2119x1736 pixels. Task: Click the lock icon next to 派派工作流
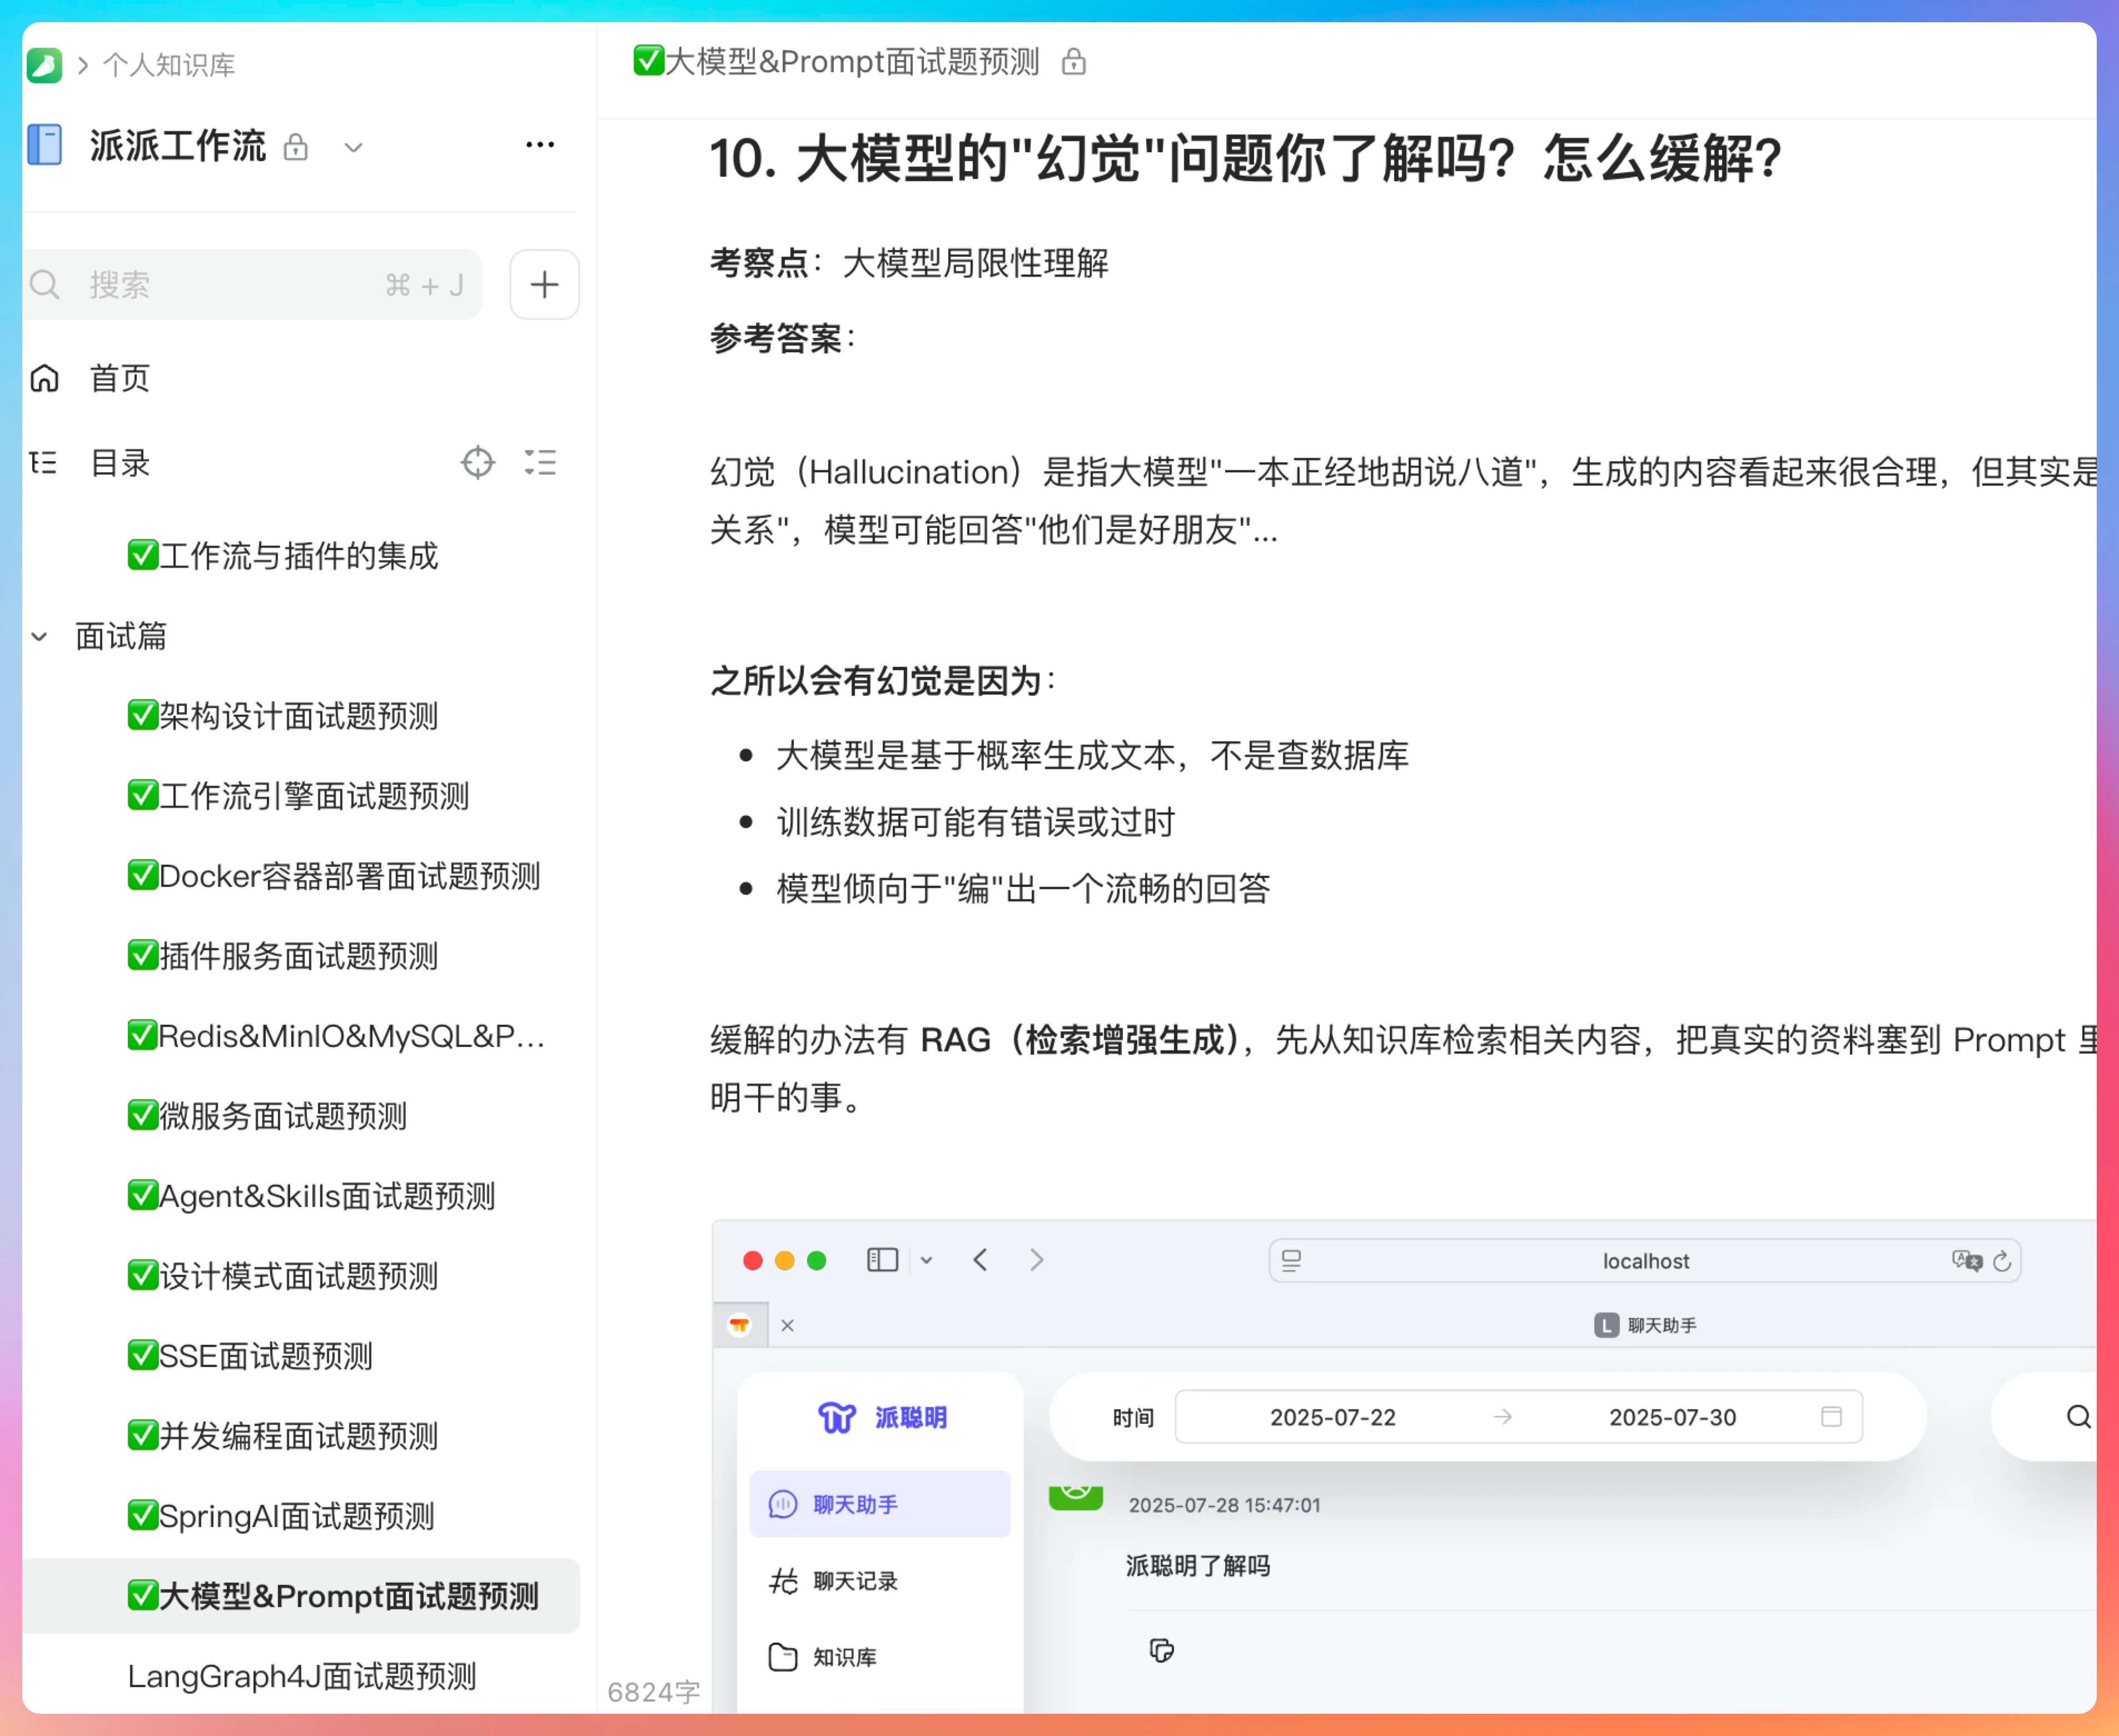(295, 148)
